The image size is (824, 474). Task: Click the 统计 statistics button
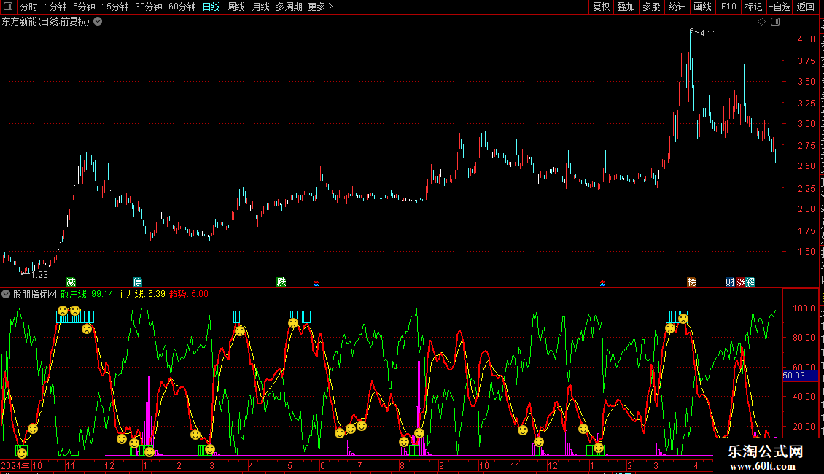point(676,7)
